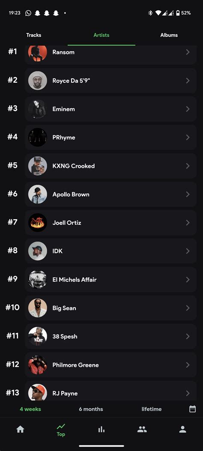The width and height of the screenshot is (203, 451).
Task: Switch time range to lifetime
Action: click(x=152, y=409)
